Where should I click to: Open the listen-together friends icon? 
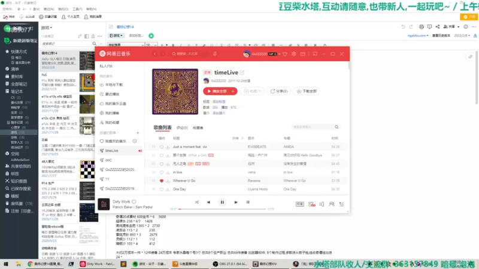click(x=332, y=204)
